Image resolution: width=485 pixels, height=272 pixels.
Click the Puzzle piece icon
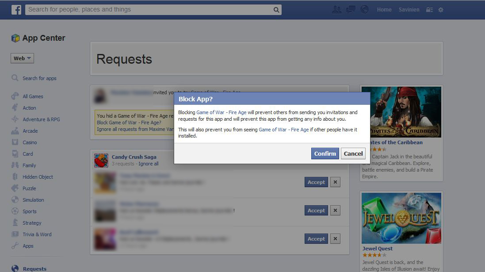pos(15,188)
